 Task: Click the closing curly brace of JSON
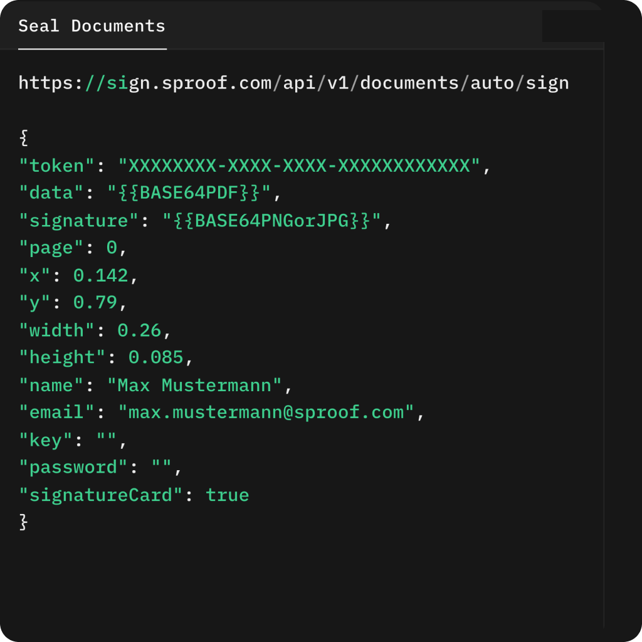23,522
